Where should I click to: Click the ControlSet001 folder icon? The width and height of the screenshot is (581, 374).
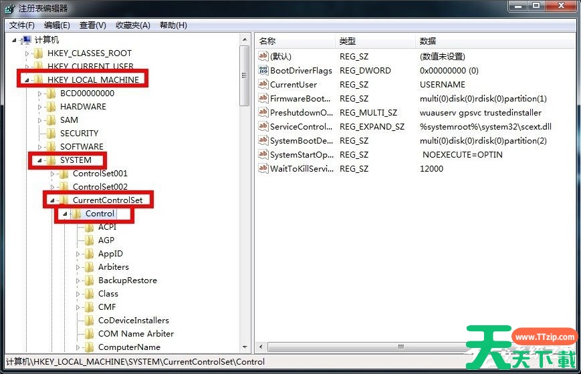(64, 173)
